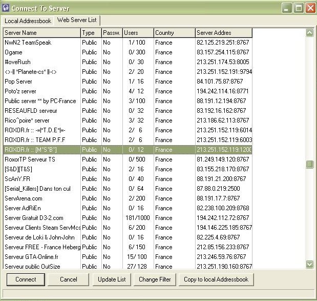
Task: Switch to Local Addressbook tab
Action: [x=28, y=21]
